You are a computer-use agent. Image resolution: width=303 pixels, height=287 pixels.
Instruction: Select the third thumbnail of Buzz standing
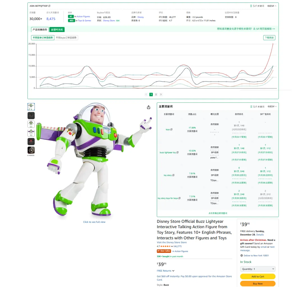click(31, 124)
